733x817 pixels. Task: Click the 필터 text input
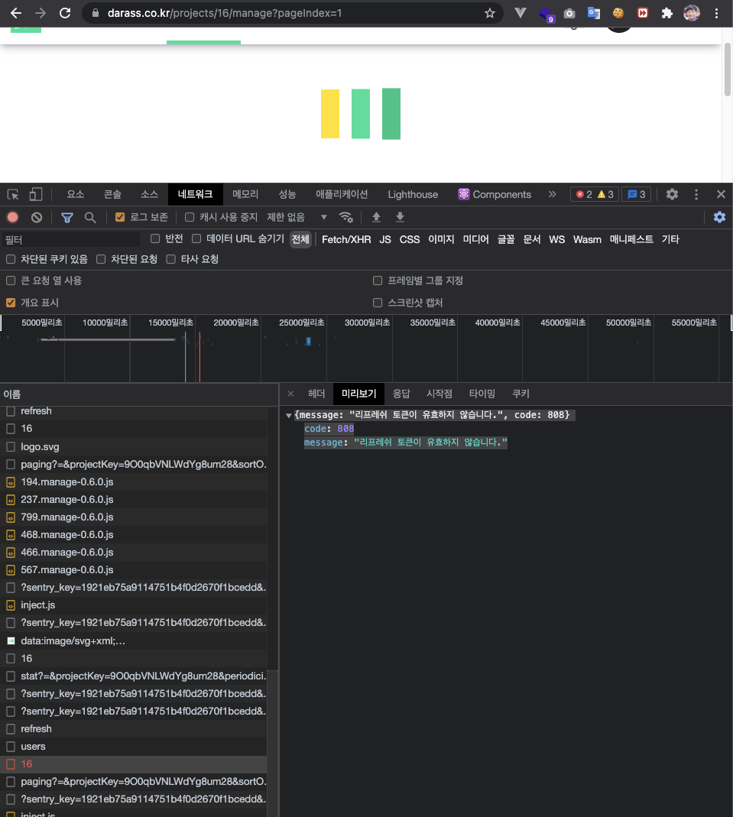pos(71,240)
